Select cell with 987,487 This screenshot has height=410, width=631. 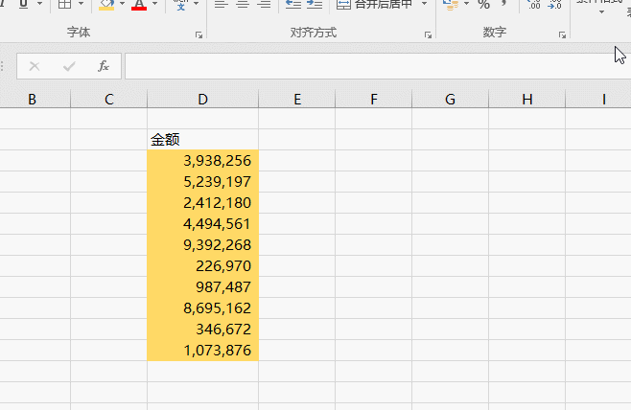point(203,287)
